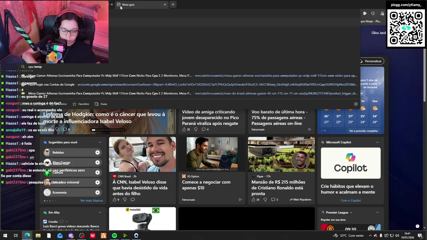Click the Copilot logo image

(351, 163)
